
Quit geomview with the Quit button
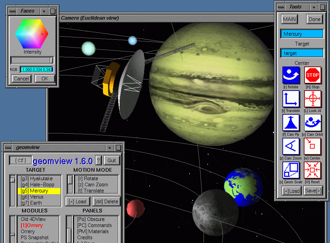click(x=112, y=161)
